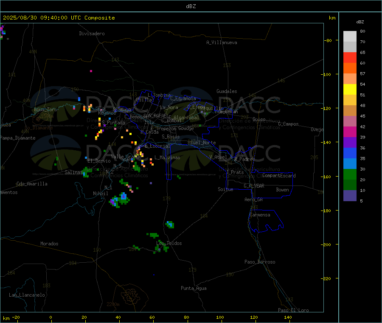Screen dimensions: 382x323
Task: Click the blue 35 dBZ legend swatch
Action: (350, 153)
